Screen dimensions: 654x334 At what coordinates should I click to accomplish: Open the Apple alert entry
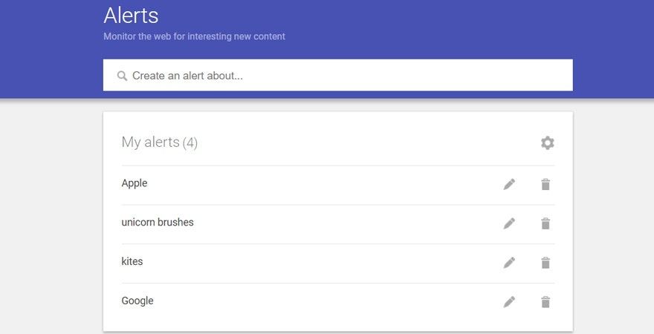[135, 183]
